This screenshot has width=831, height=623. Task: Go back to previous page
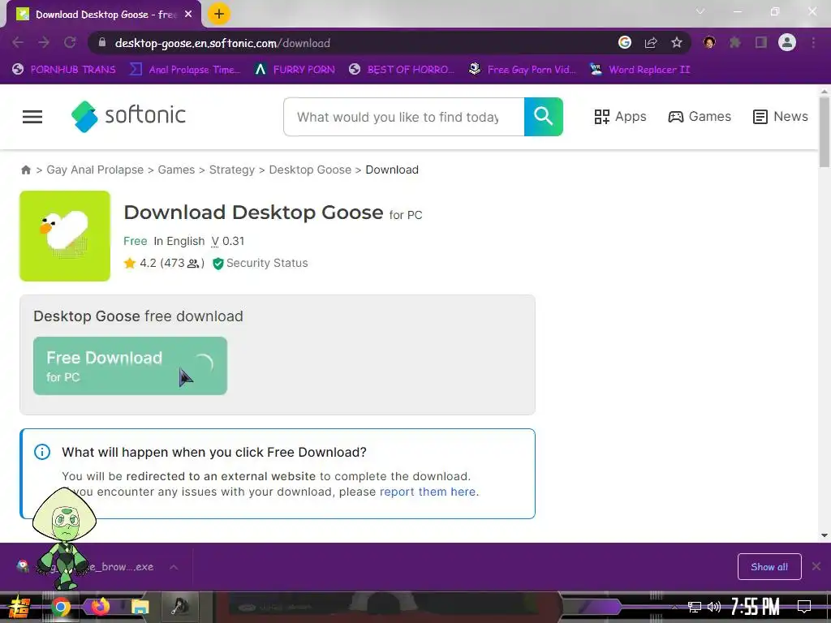coord(18,43)
